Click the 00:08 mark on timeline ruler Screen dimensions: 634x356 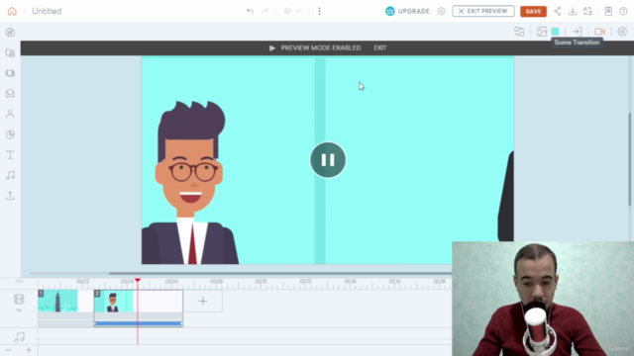216,281
